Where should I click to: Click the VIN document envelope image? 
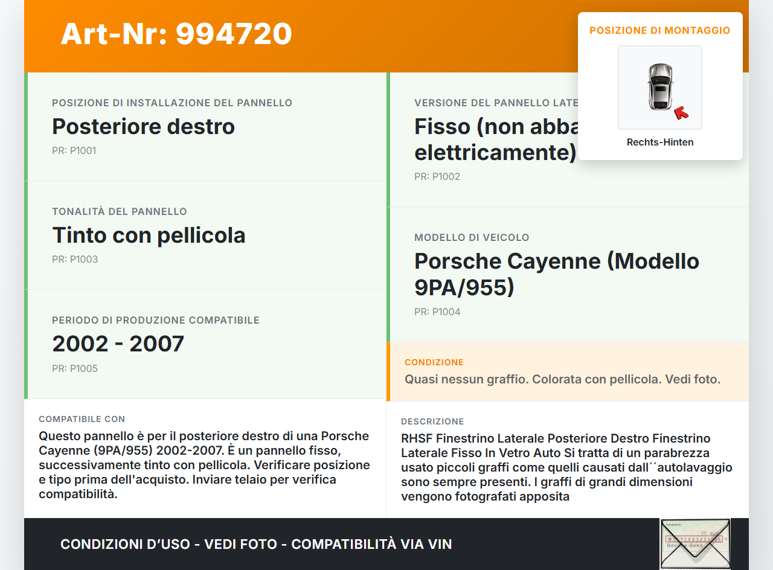(x=694, y=543)
